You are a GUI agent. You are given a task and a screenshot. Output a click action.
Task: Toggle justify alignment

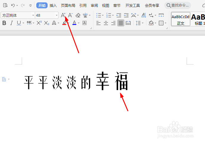coord(121,23)
